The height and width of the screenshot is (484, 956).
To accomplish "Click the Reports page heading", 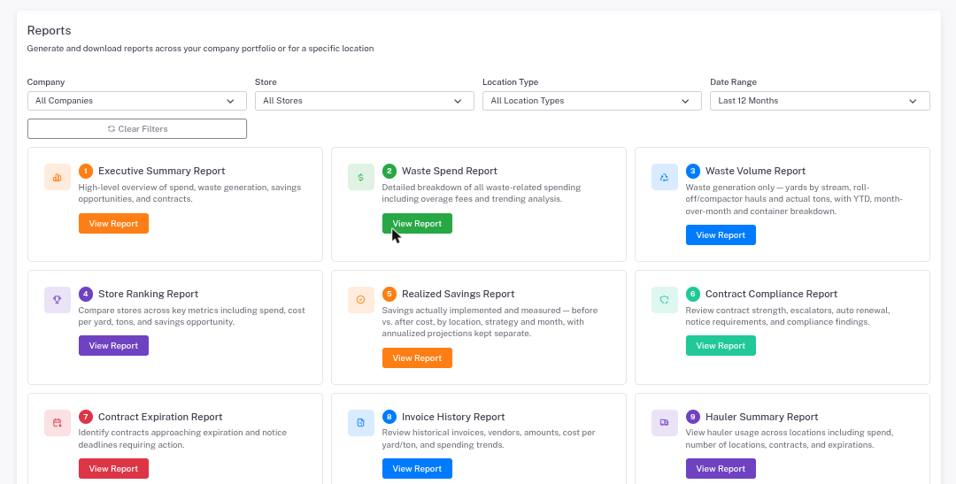I will 50,30.
